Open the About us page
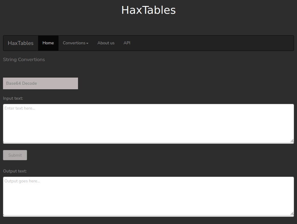This screenshot has width=297, height=224. [x=106, y=43]
